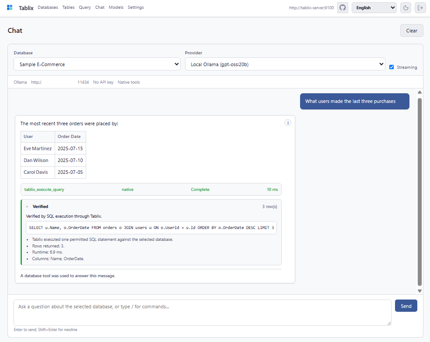430x342 pixels.
Task: Click the Dan Wilson table cell
Action: click(38, 160)
